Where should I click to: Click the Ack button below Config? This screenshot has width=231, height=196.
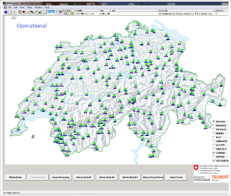(67, 13)
